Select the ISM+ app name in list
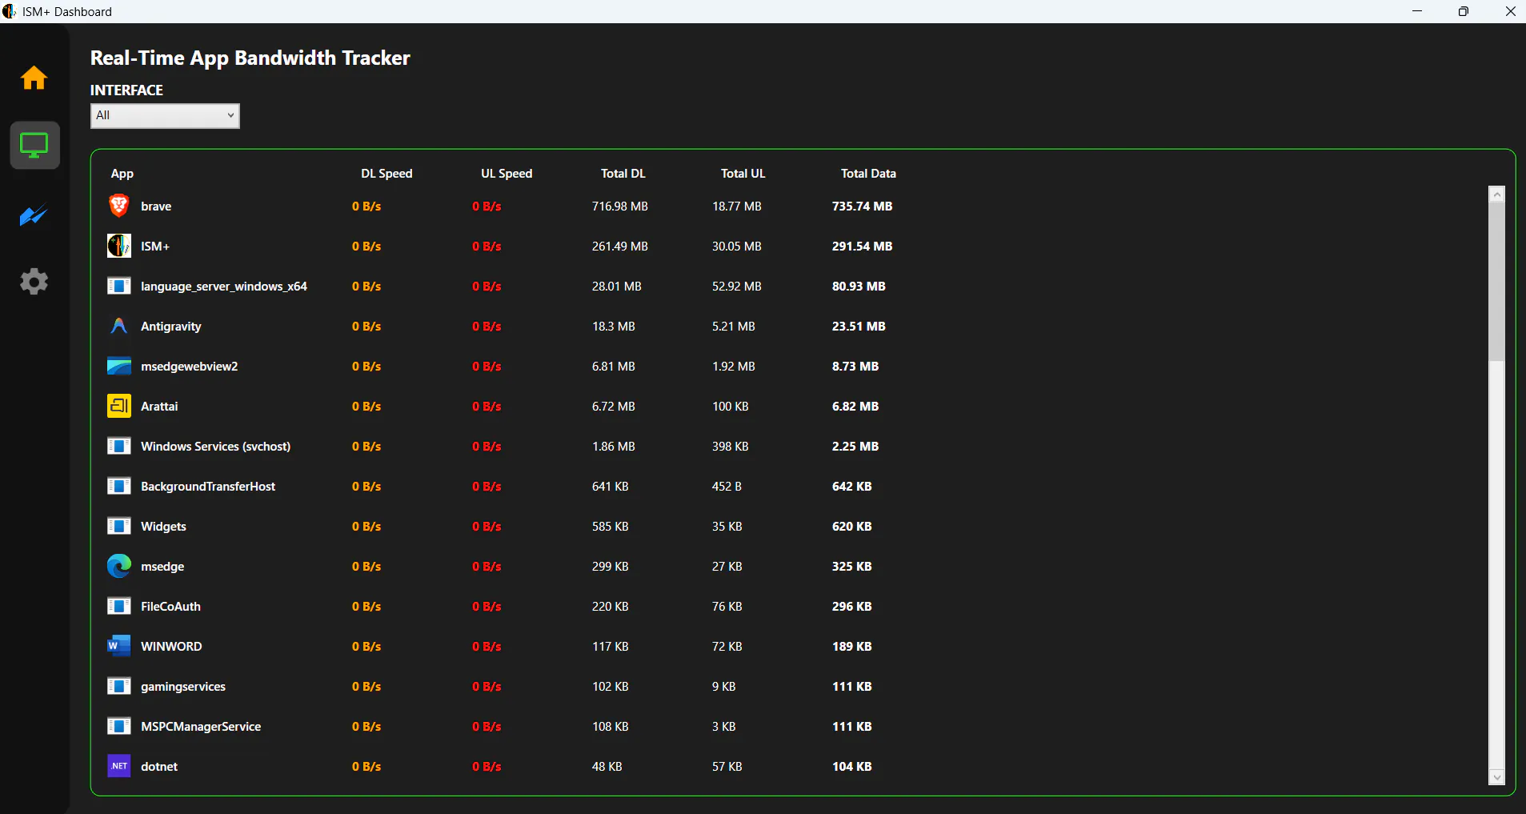 point(155,247)
